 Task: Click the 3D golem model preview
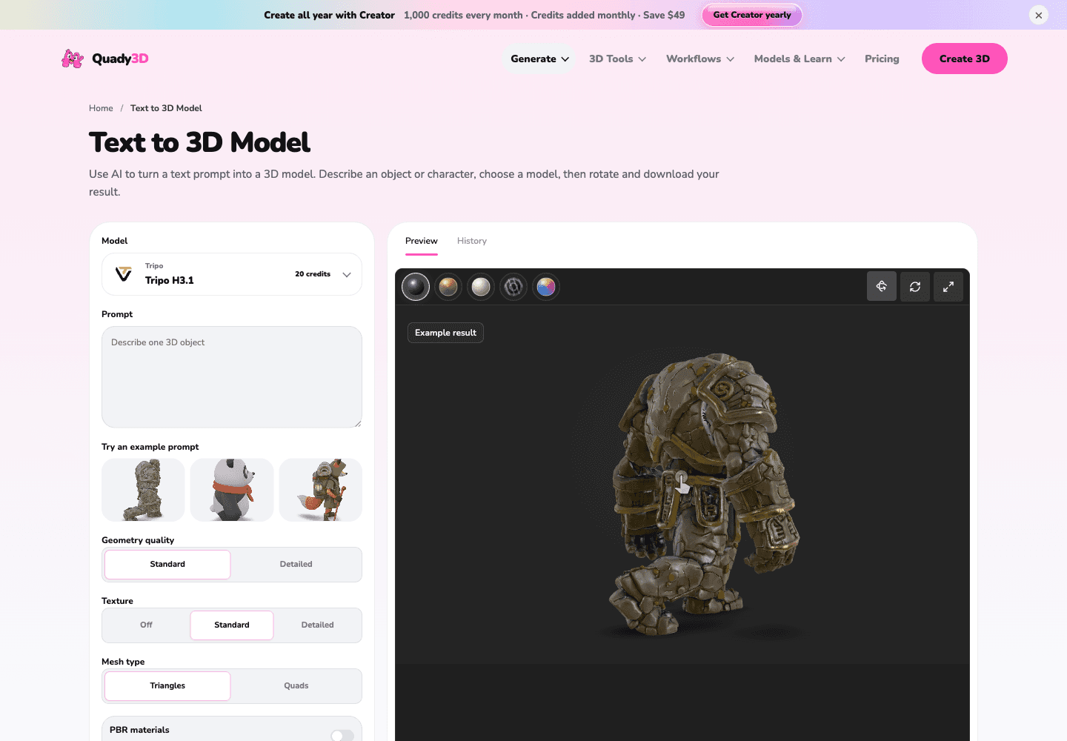704,495
